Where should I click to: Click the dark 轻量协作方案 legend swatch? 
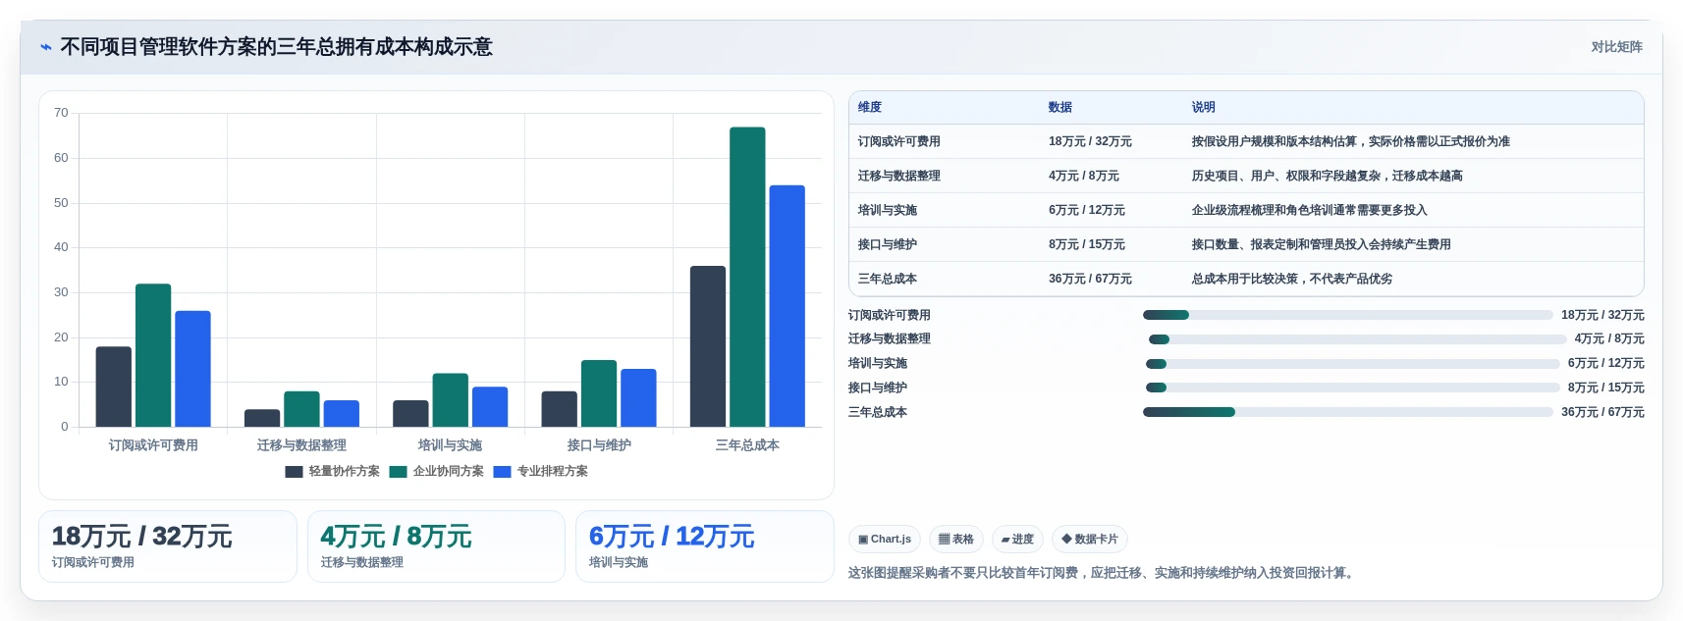(x=294, y=472)
